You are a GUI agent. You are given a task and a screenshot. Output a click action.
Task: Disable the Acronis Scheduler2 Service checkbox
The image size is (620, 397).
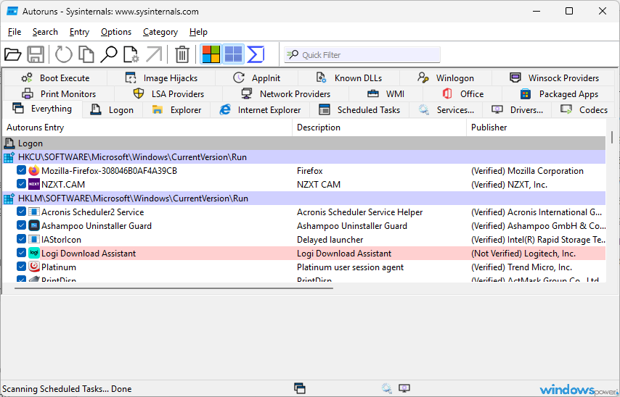[x=21, y=212]
